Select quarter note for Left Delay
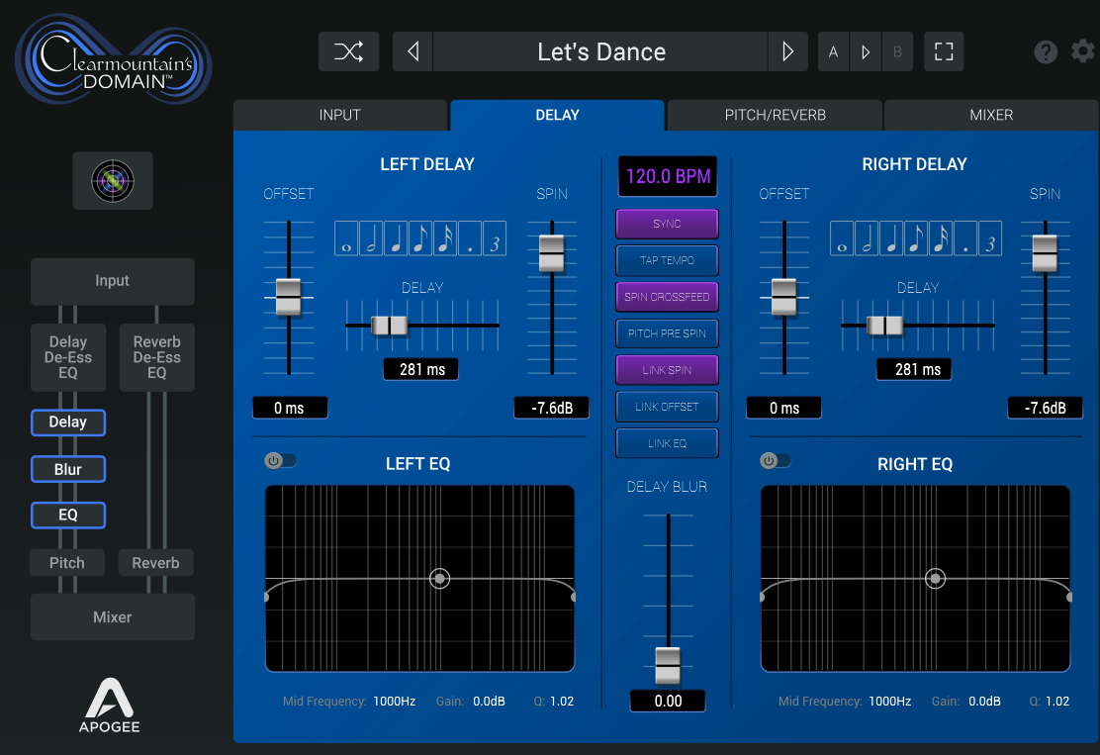 click(x=396, y=237)
